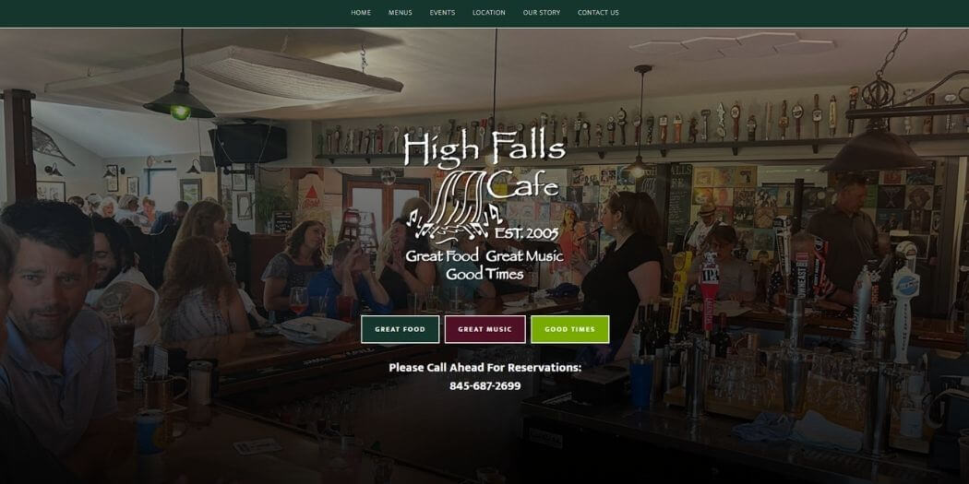Click the dark green GREAT FOOD button
The image size is (969, 484).
[401, 330]
